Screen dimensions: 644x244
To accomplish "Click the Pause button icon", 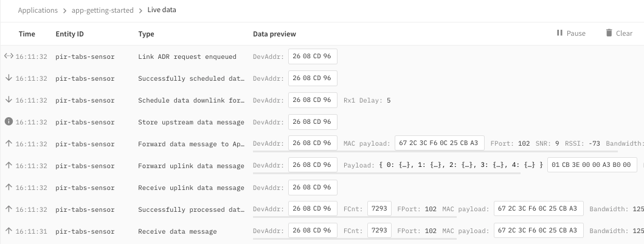I will [559, 33].
